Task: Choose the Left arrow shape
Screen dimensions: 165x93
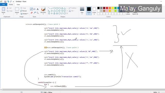Action: coord(62,11)
